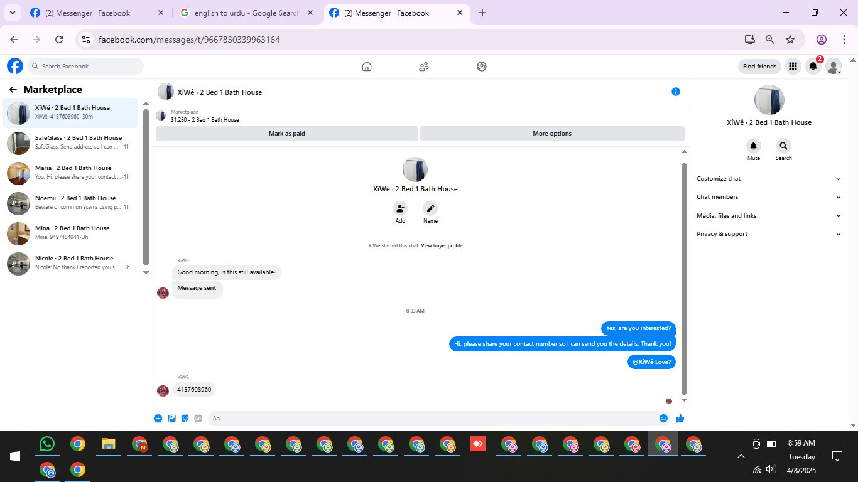Viewport: 858px width, 482px height.
Task: Open Mina conversation in list
Action: pos(71,233)
